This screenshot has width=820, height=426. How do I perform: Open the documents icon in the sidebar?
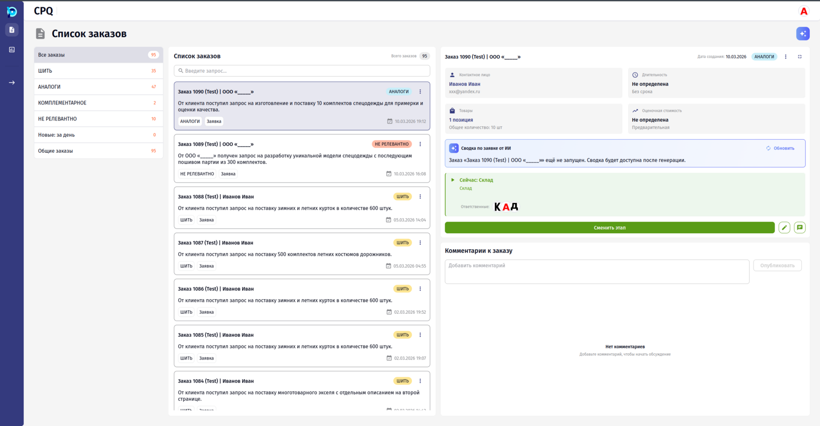[x=12, y=30]
